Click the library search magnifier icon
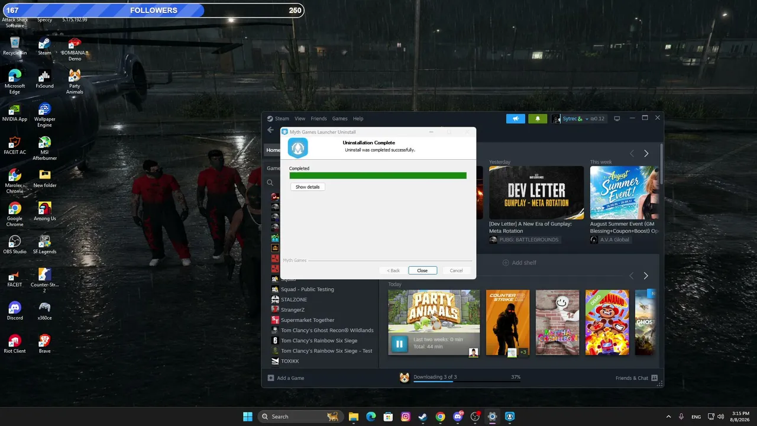The image size is (757, 426). (270, 183)
